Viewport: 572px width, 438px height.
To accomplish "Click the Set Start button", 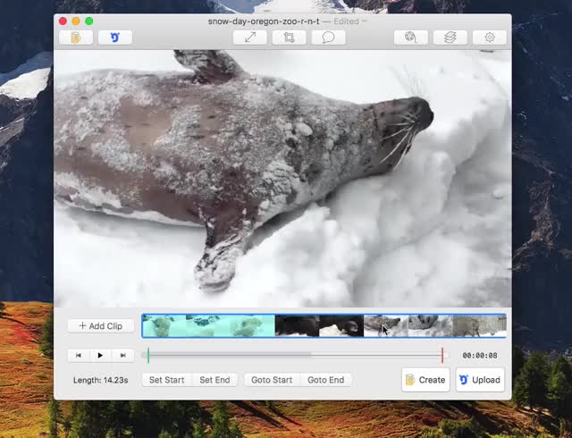I will [167, 380].
